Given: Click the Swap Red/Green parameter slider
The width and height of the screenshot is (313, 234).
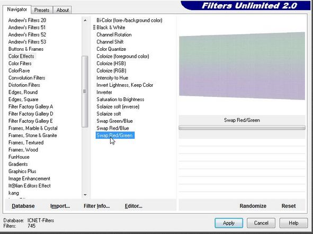Looking at the screenshot, I should click(242, 128).
